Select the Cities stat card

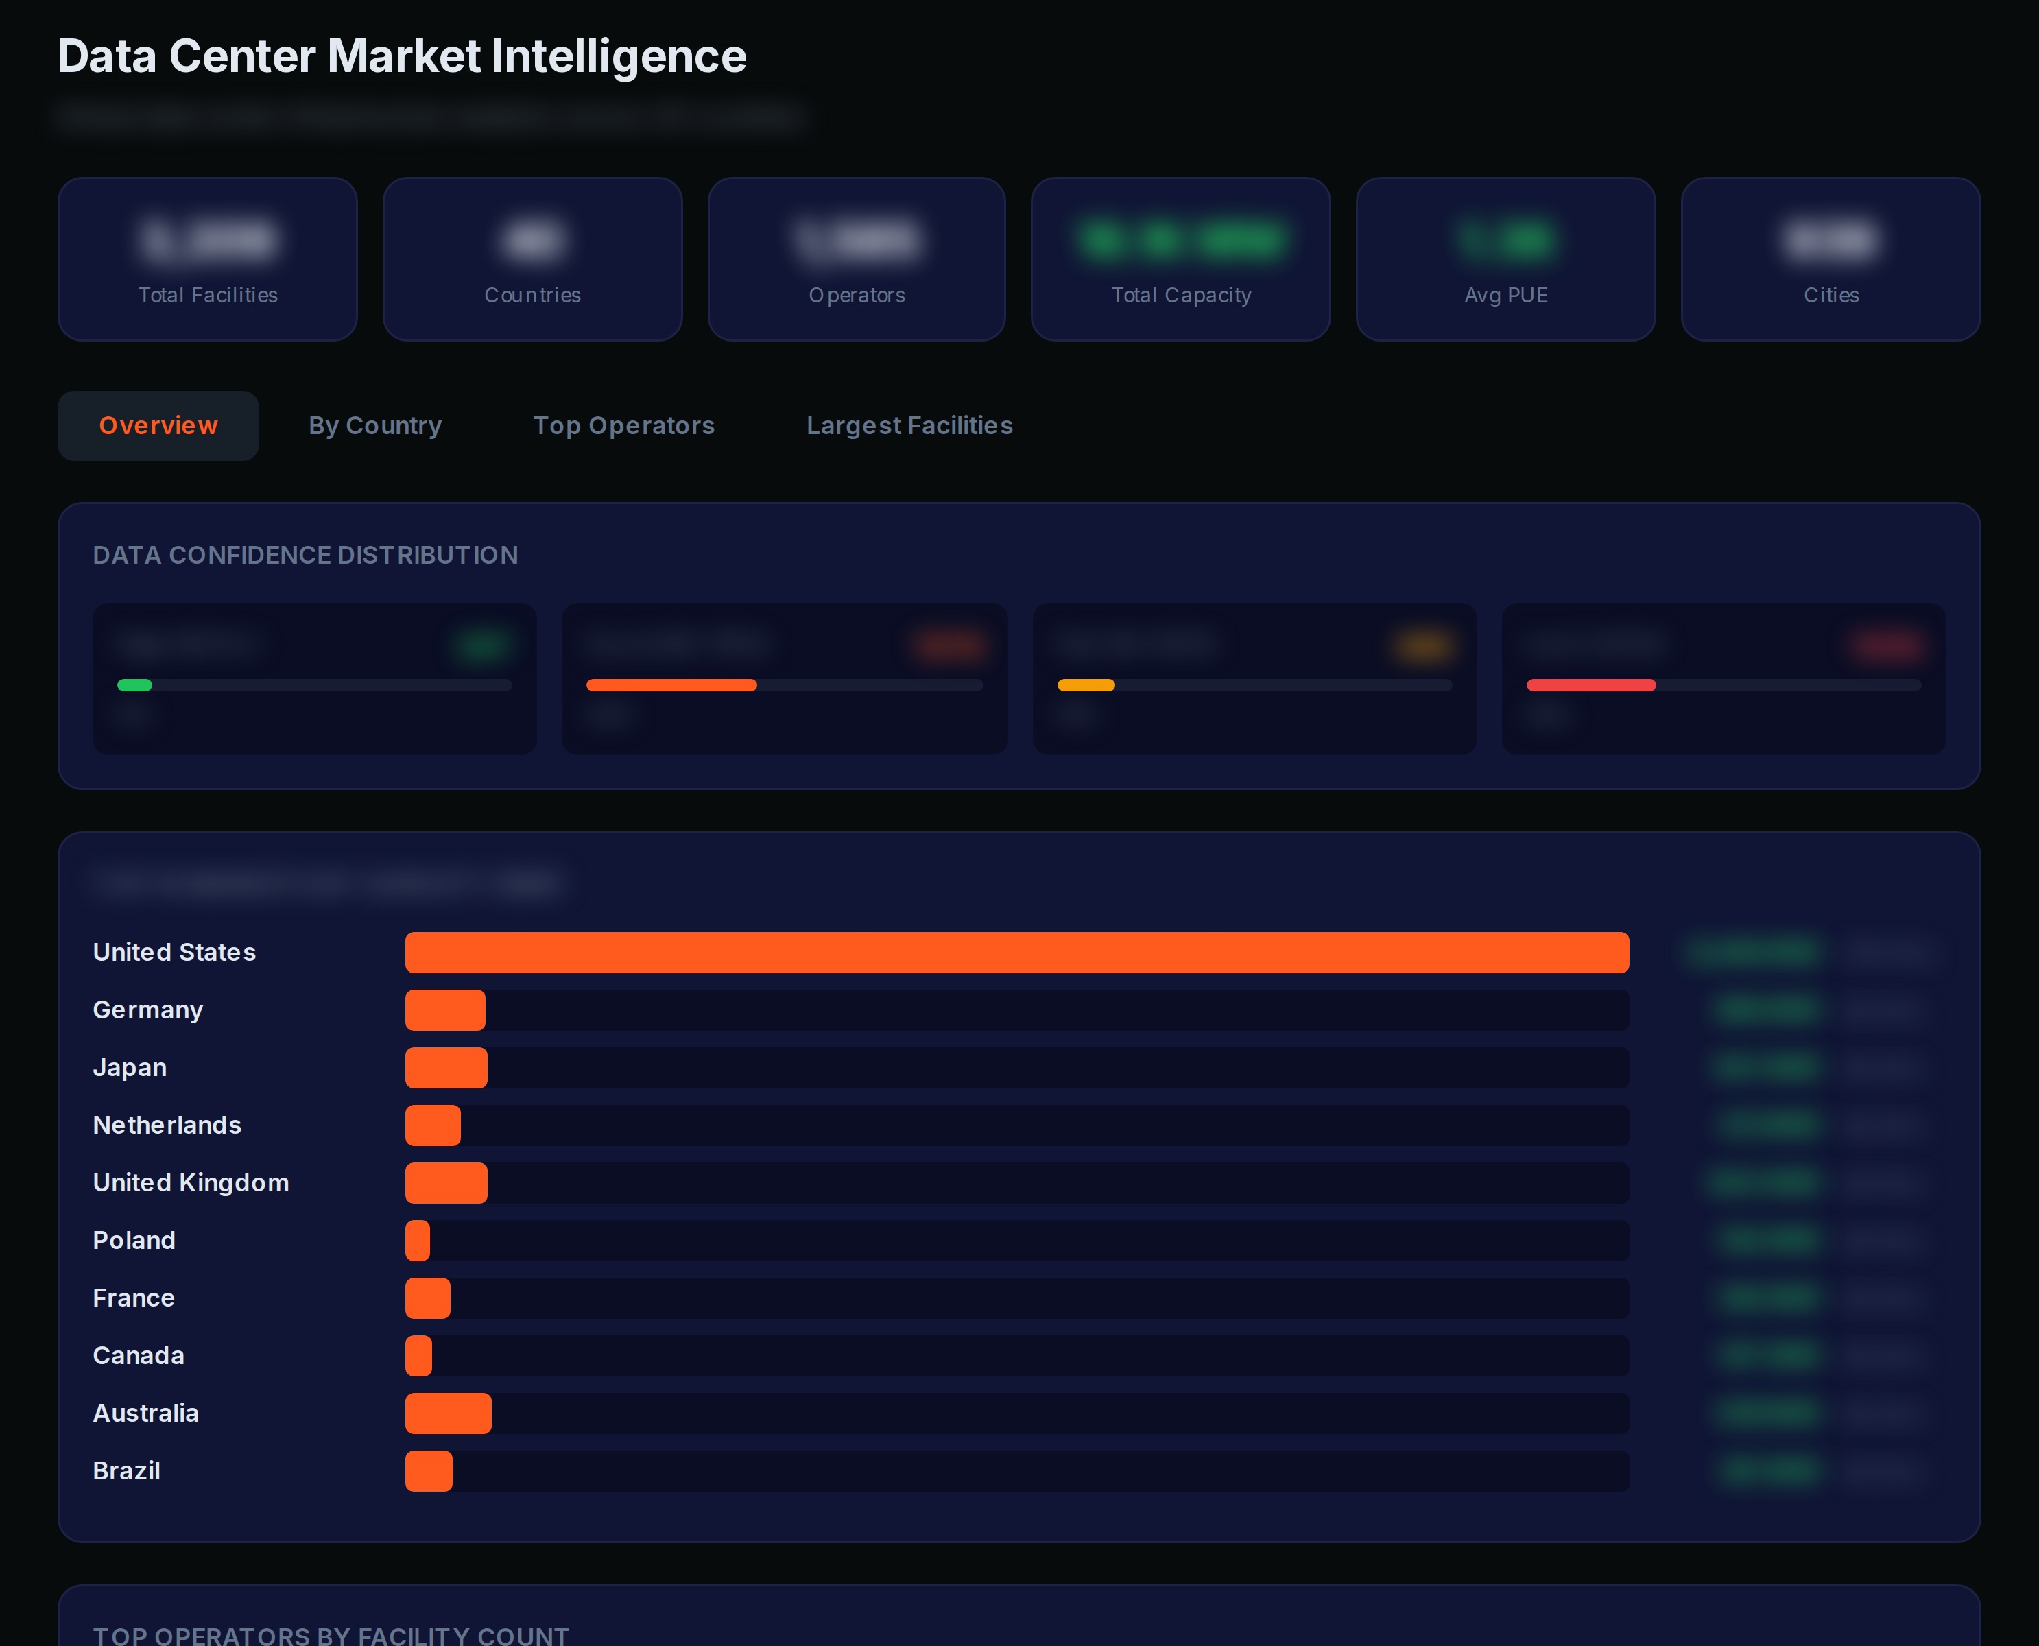(1831, 259)
